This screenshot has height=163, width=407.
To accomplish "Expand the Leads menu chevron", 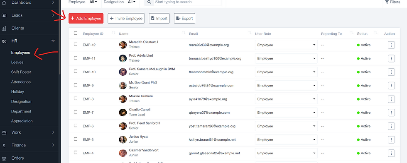I will 53,15.
